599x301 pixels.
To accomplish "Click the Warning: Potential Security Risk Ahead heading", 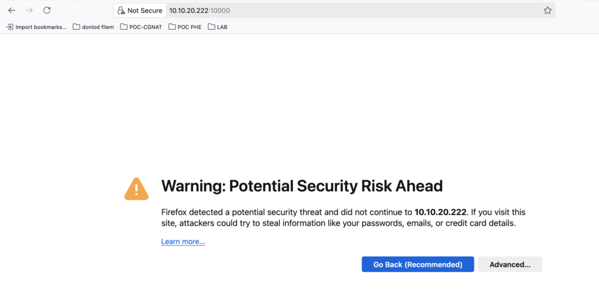I will click(302, 186).
